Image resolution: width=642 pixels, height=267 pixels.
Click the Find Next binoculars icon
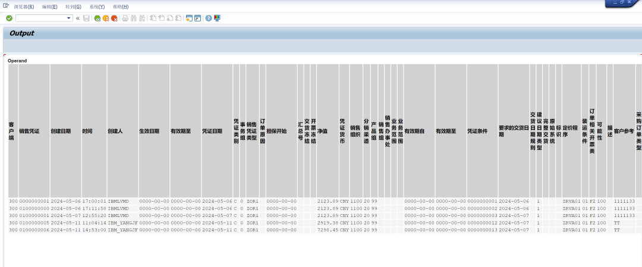(x=142, y=18)
